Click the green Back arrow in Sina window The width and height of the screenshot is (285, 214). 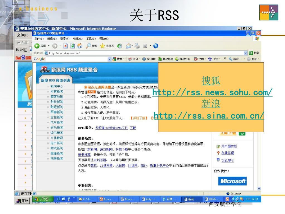pos(37,46)
